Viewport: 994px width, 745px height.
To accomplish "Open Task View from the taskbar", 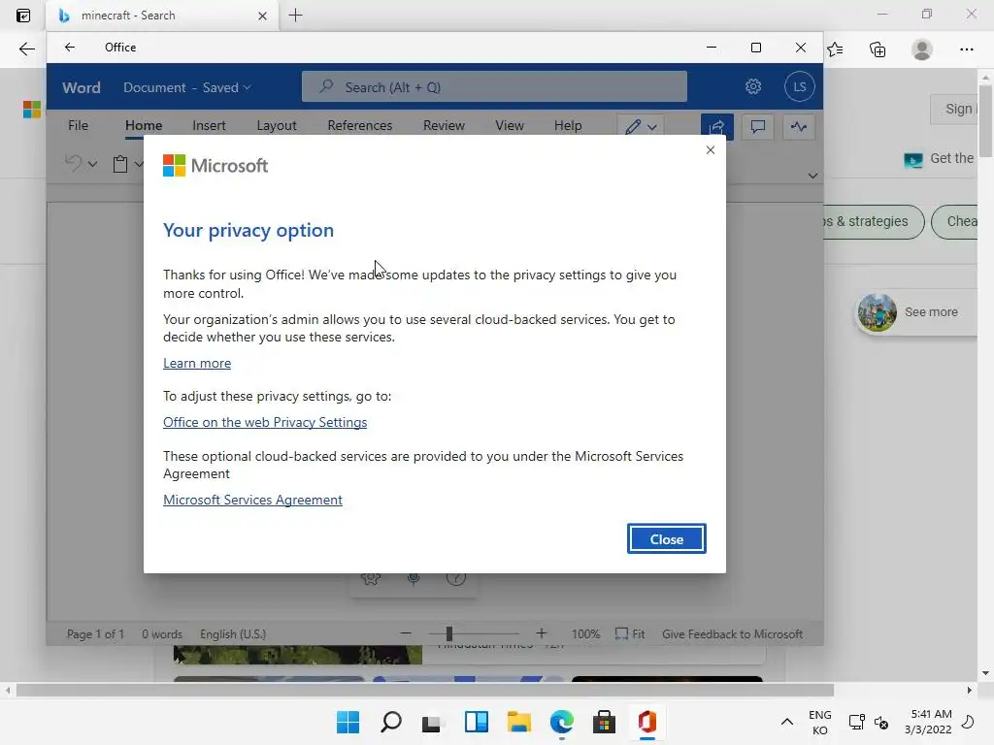I will (433, 722).
